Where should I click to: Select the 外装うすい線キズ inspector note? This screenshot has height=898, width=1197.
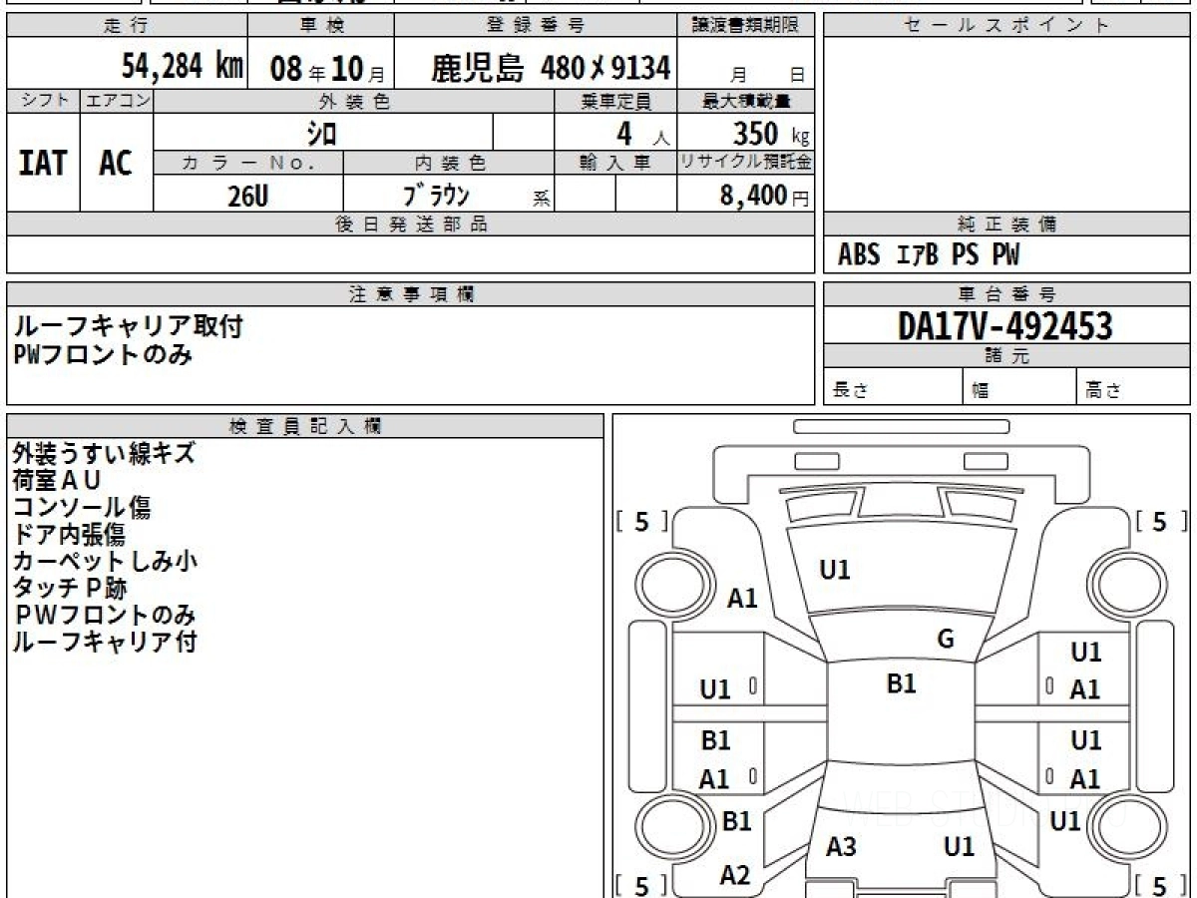pyautogui.click(x=104, y=453)
